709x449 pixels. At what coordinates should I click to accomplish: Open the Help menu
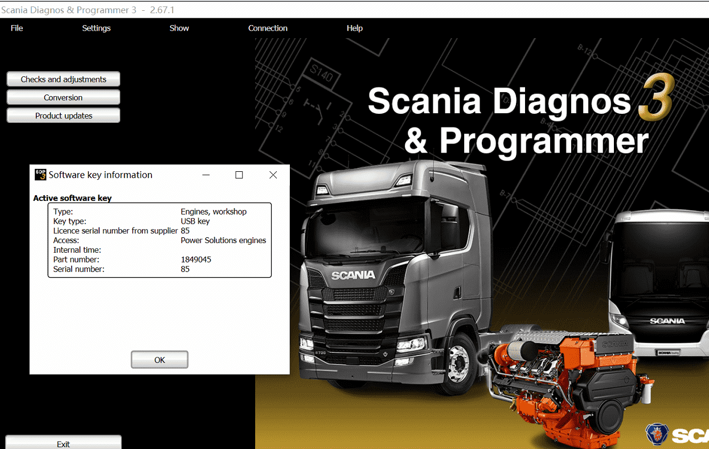point(354,28)
